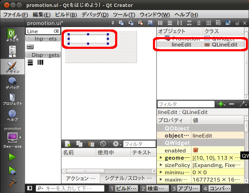249x193 pixels.
Task: Toggle the sidebar visibility button in status bar
Action: [30, 188]
